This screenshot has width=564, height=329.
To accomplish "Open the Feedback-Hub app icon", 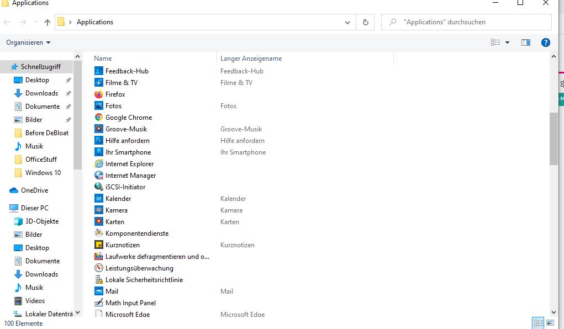I will click(x=98, y=71).
